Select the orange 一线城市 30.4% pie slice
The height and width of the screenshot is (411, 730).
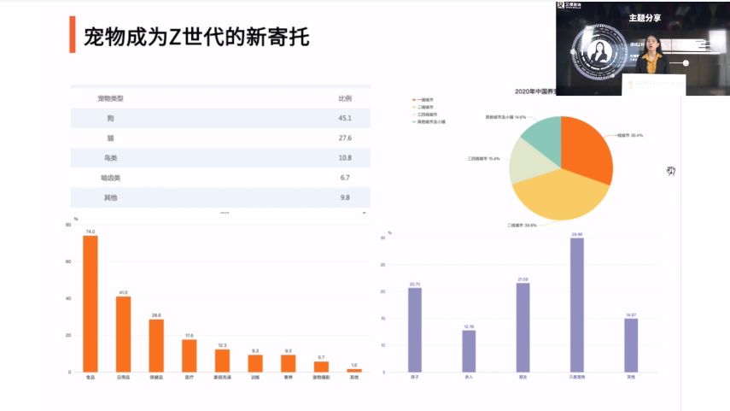click(587, 145)
